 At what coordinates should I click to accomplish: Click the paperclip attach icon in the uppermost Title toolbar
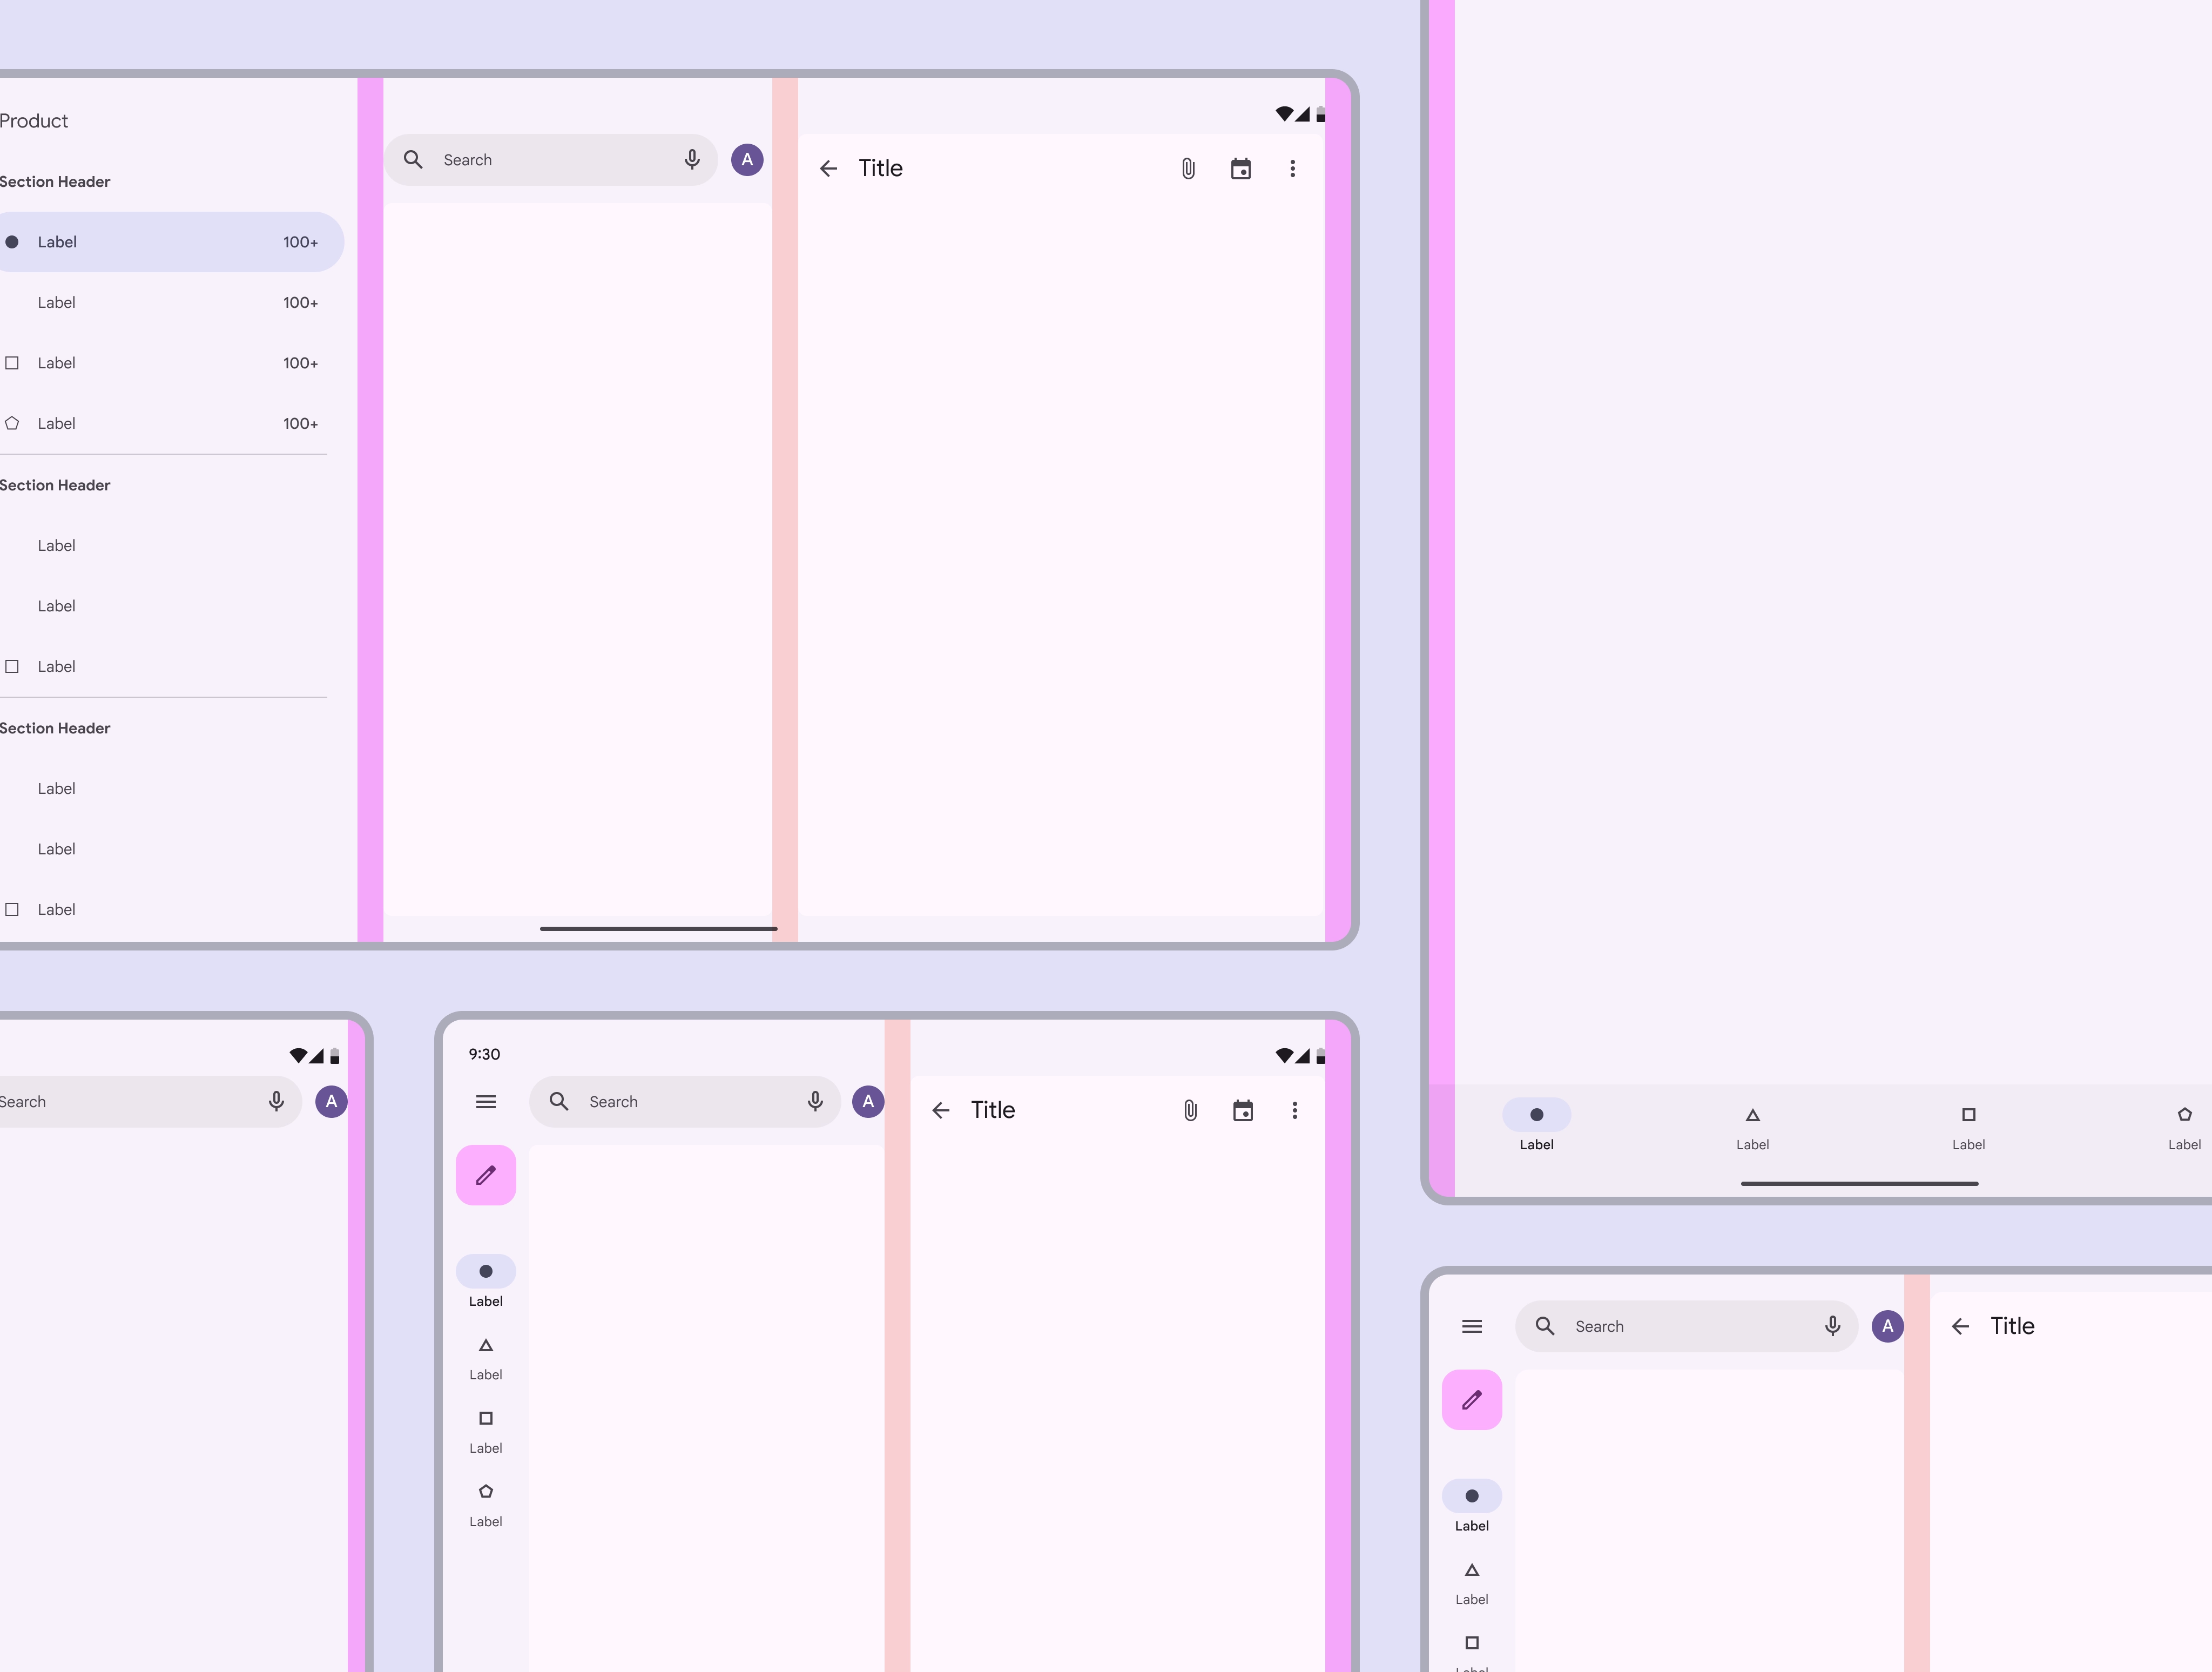(1188, 168)
